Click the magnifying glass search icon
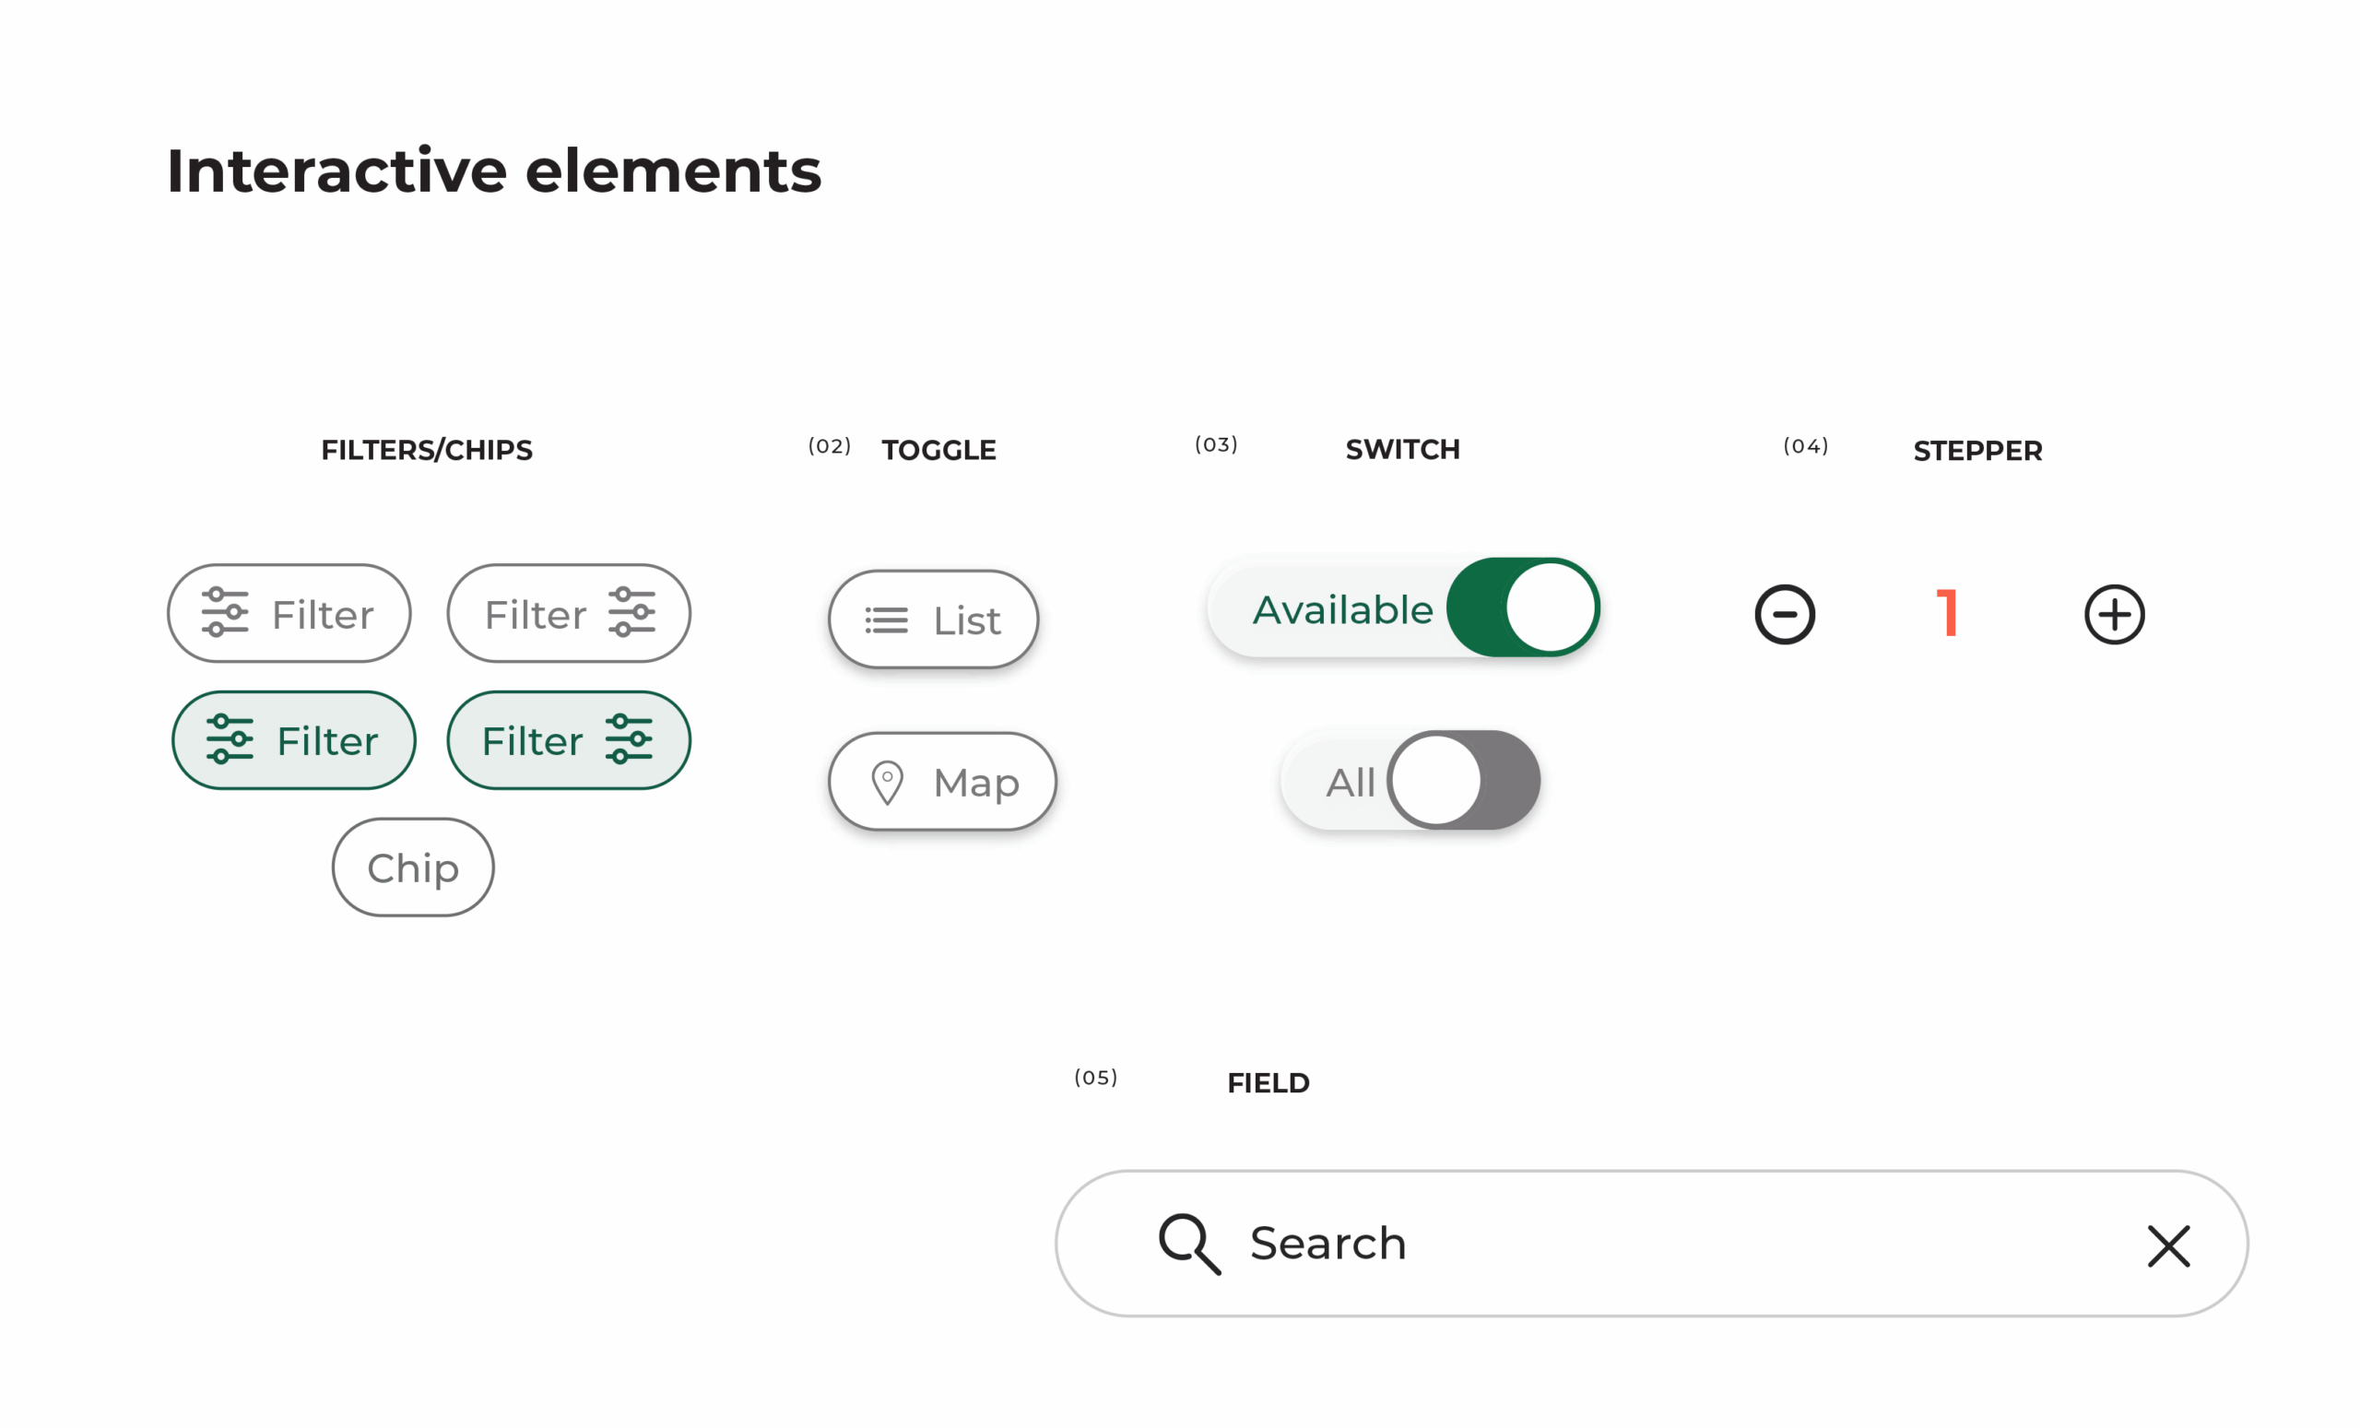 1189,1245
